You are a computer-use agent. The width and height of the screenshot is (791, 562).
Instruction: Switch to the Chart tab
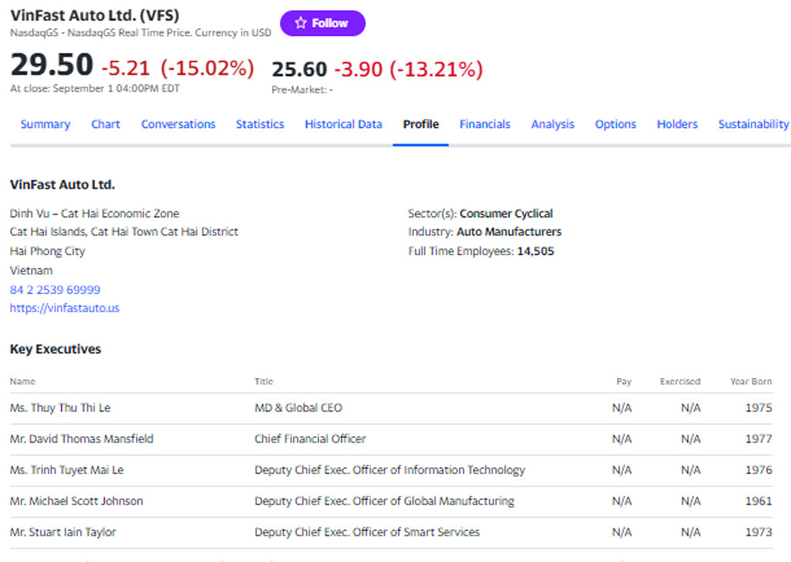105,124
